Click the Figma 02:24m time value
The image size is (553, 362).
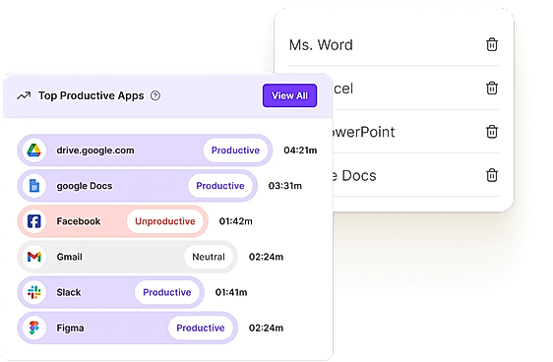(x=266, y=328)
